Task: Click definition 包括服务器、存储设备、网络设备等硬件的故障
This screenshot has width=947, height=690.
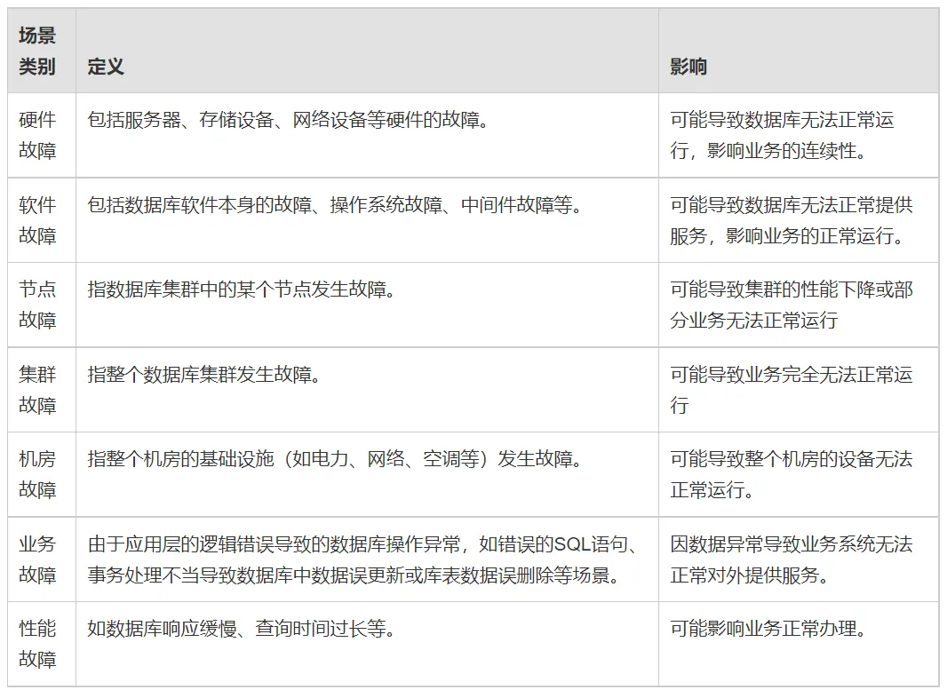Action: tap(288, 120)
